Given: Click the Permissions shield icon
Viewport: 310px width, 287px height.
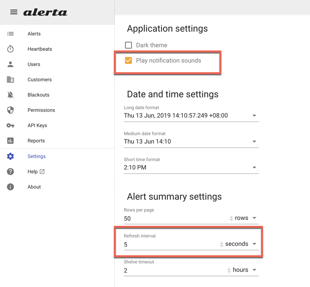Looking at the screenshot, I should [10, 110].
